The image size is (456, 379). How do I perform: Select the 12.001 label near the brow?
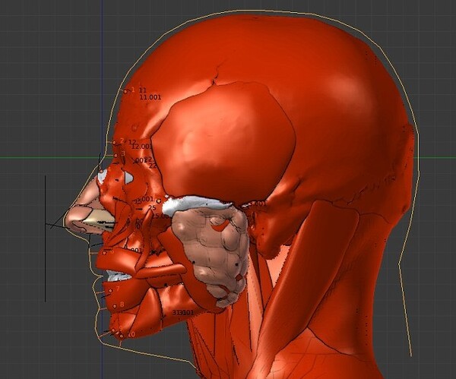pyautogui.click(x=142, y=147)
